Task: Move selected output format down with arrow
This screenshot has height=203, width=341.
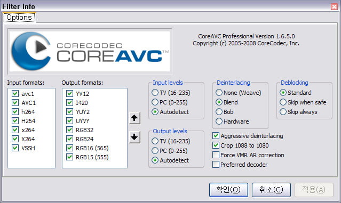Action: pyautogui.click(x=134, y=137)
